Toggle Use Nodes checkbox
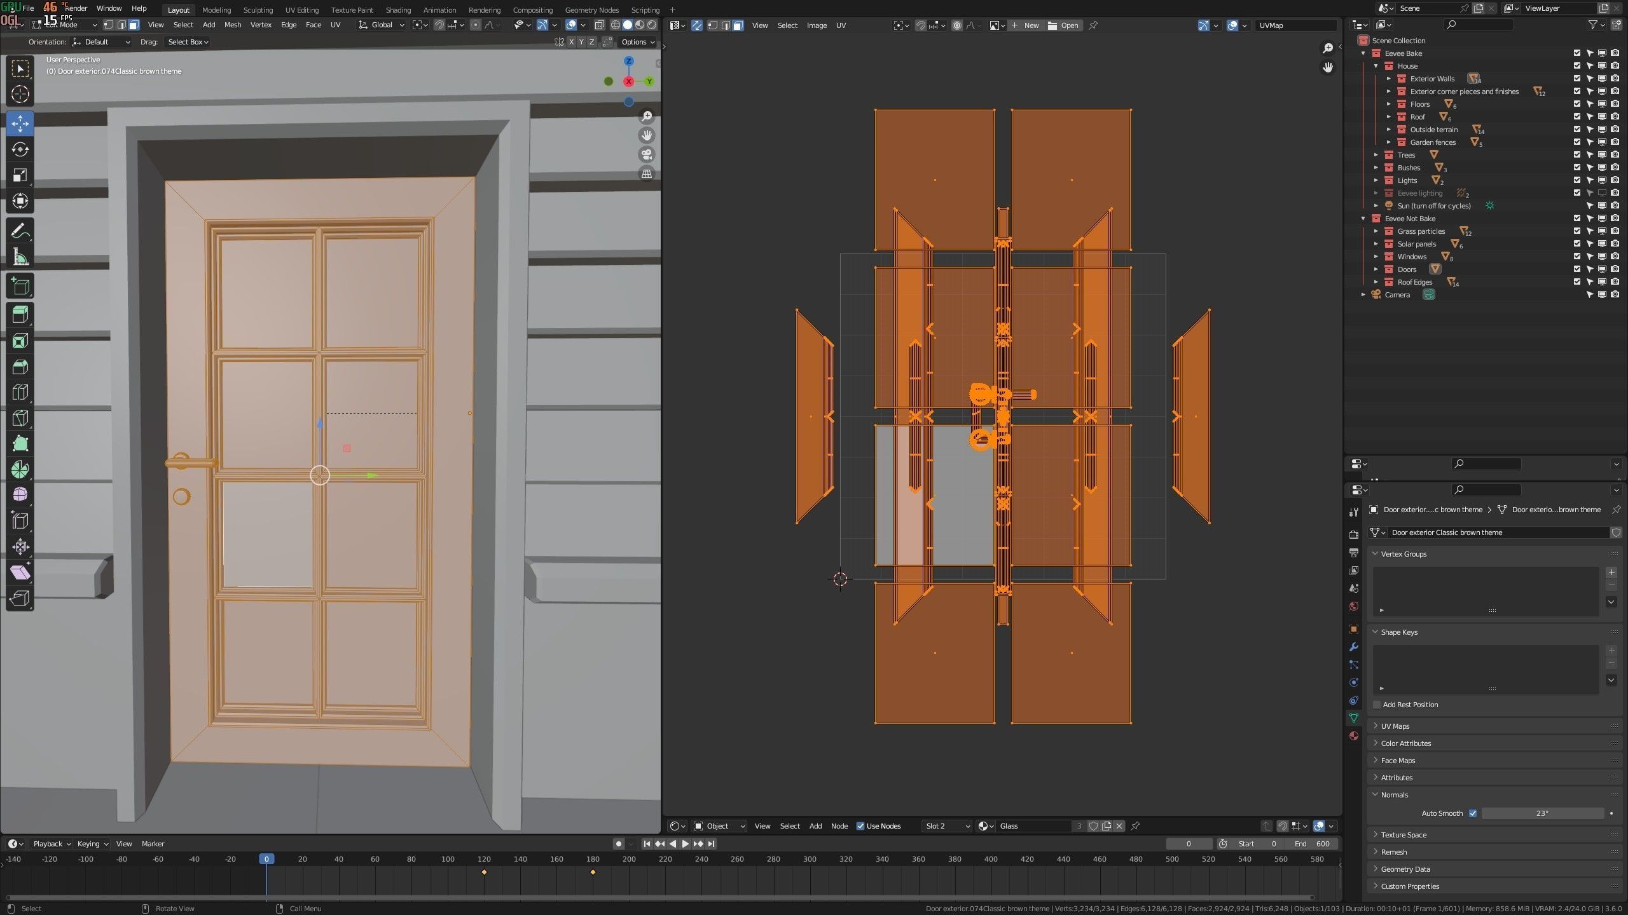This screenshot has height=915, width=1628. [860, 826]
